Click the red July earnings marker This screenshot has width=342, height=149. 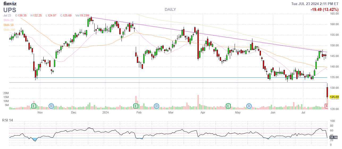click(327, 106)
